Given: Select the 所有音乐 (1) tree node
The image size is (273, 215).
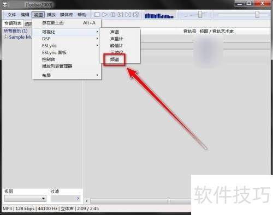Looking at the screenshot, I should pos(16,31).
